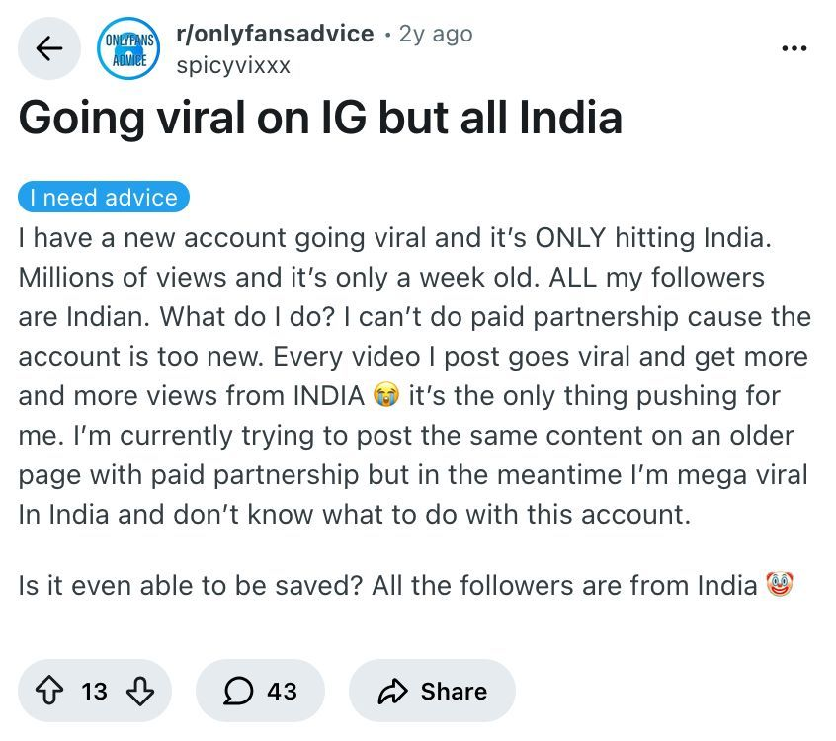Click the clown emoji at post end
The width and height of the screenshot is (836, 741).
pos(780,584)
